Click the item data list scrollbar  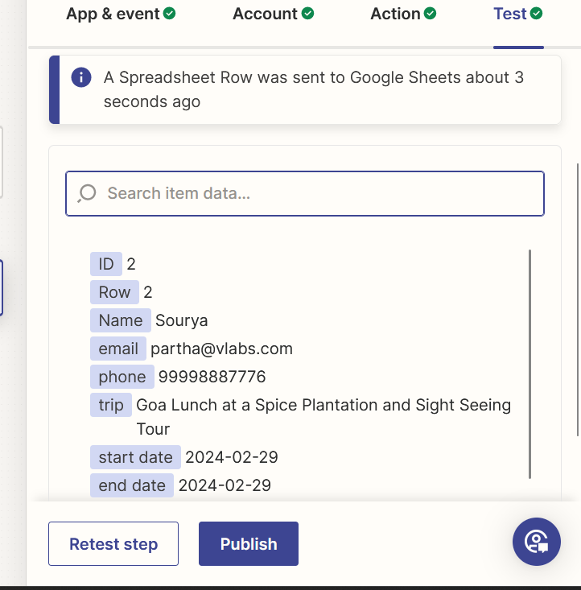529,364
